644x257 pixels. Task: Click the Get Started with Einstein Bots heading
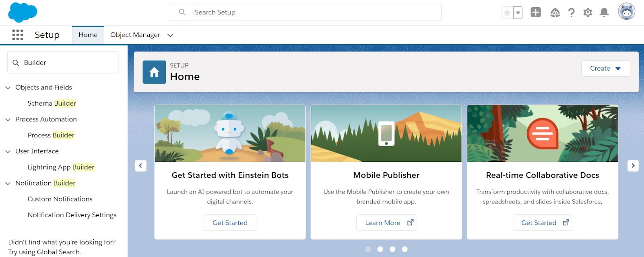point(230,175)
